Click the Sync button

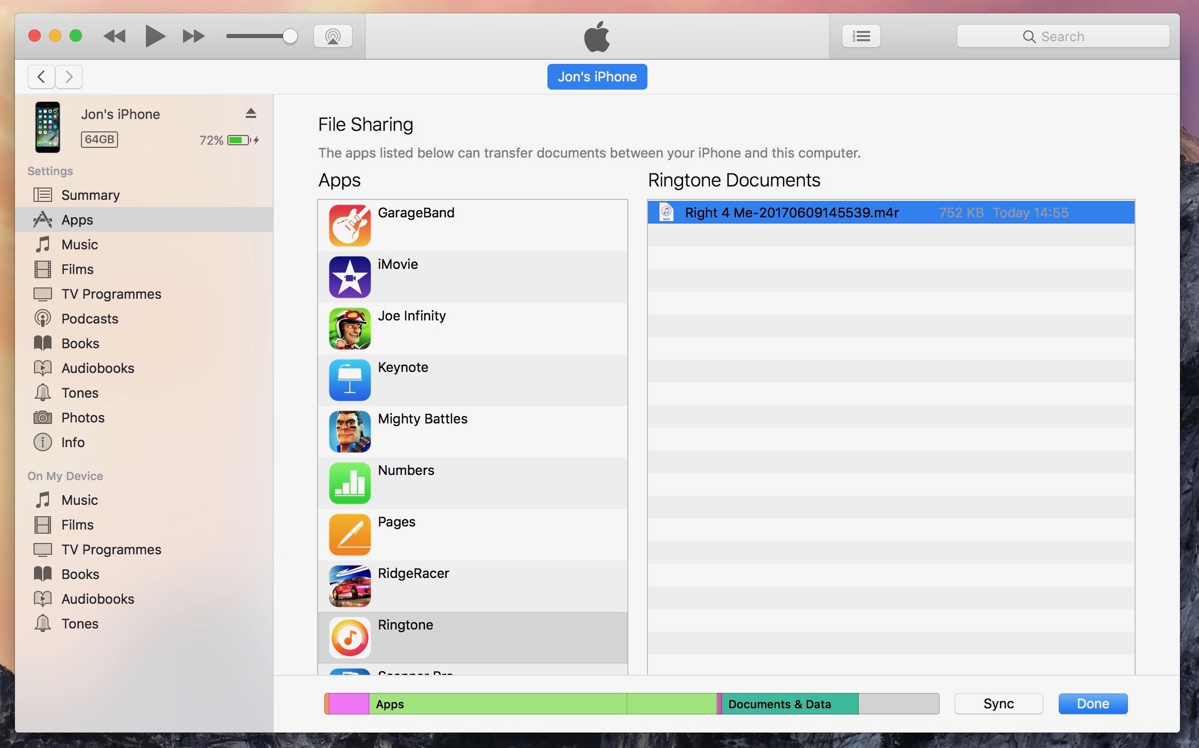998,704
